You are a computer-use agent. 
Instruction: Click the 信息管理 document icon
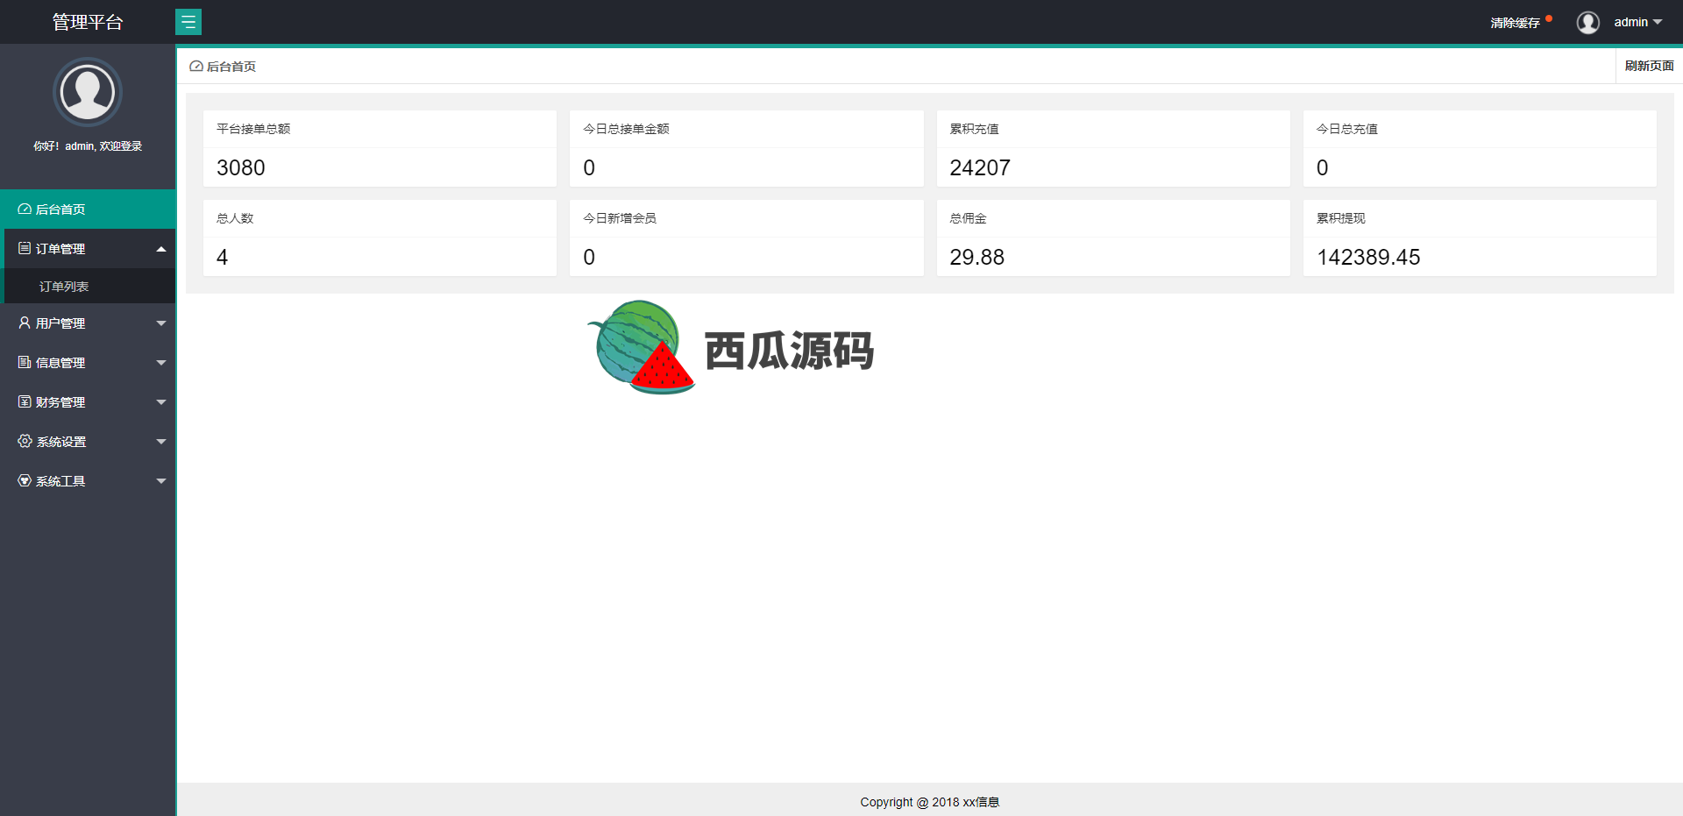pos(25,362)
